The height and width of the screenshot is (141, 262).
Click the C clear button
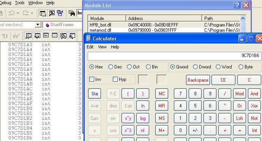click(x=249, y=80)
